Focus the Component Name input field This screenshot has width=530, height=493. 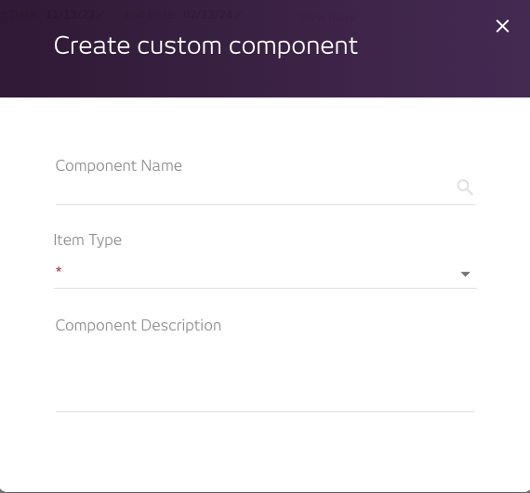tap(255, 188)
